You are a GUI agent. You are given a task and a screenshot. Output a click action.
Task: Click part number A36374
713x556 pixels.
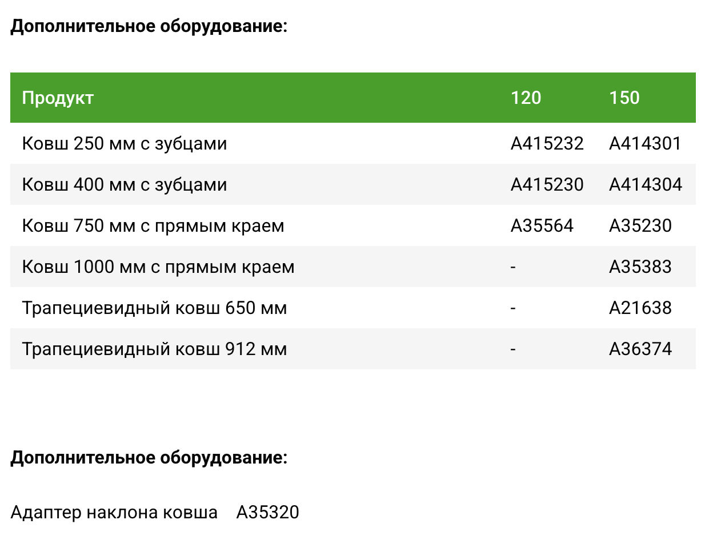[640, 349]
